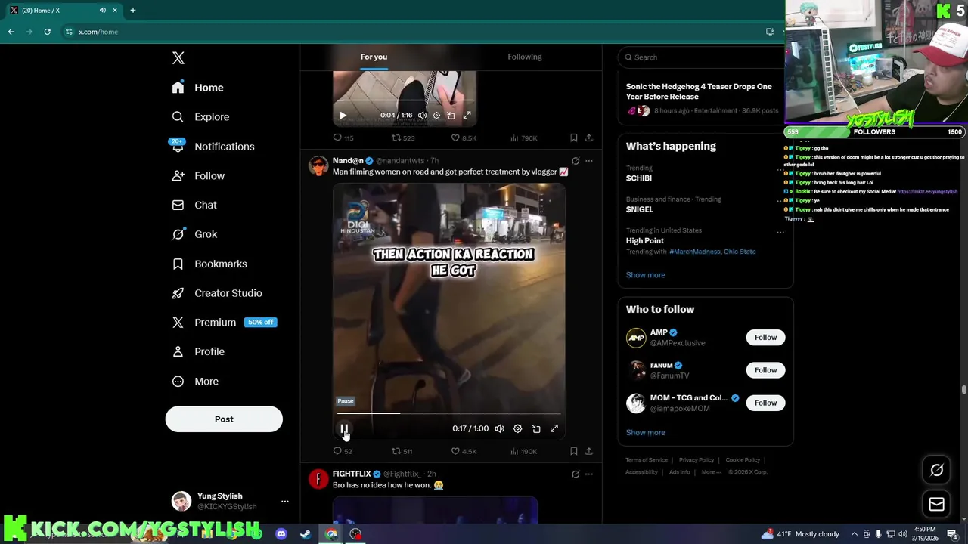Mute the Nand@n video sound
Screen dimensions: 968x544
499,428
